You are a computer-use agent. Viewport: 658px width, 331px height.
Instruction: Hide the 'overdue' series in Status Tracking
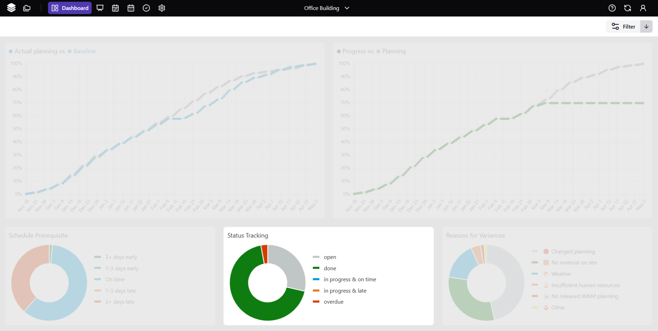coord(333,302)
